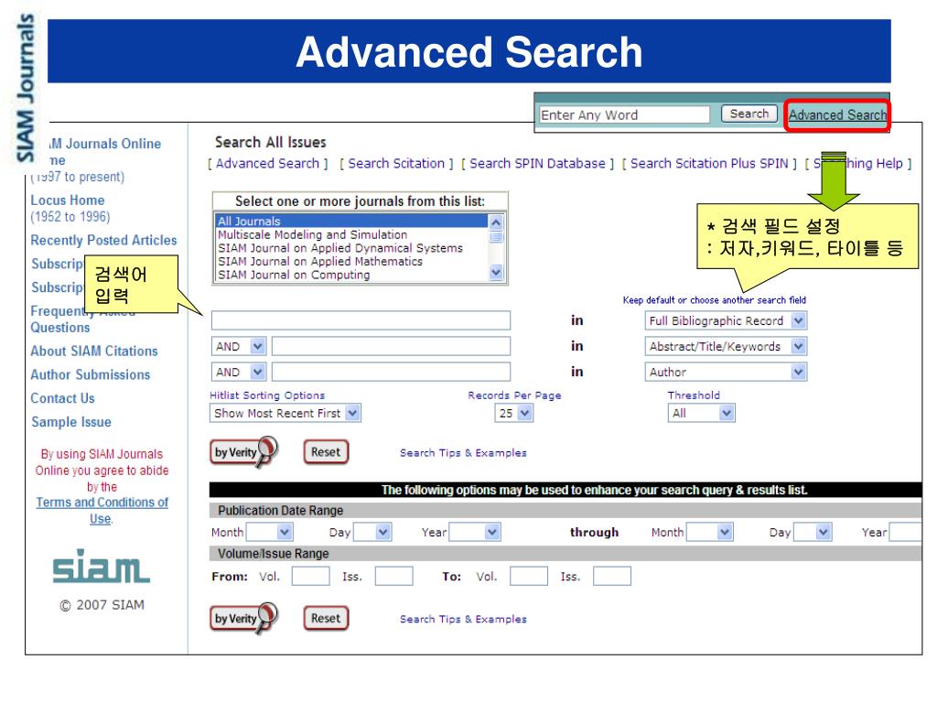
Task: Open the starting Month dropdown
Action: 270,532
